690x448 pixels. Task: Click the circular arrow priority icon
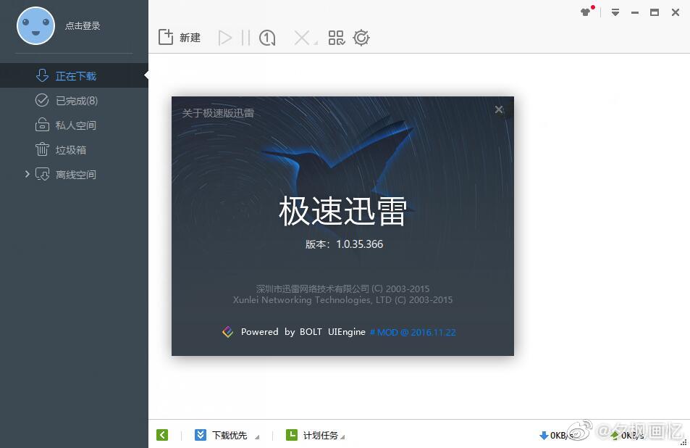coord(267,38)
